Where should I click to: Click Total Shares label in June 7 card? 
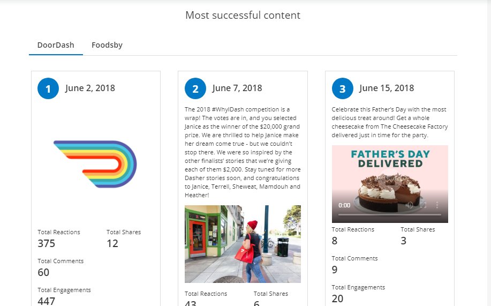pos(271,294)
